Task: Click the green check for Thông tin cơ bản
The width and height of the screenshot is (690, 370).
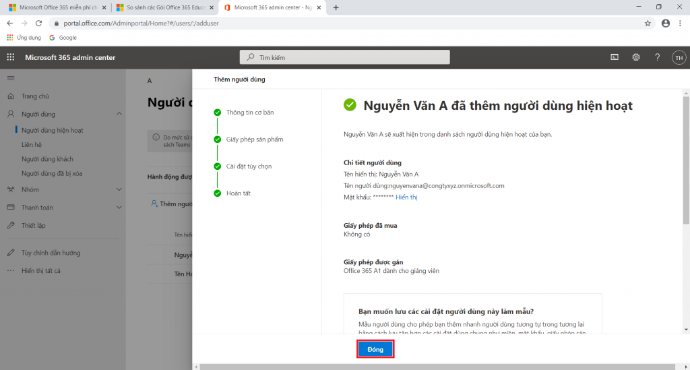Action: pyautogui.click(x=218, y=112)
